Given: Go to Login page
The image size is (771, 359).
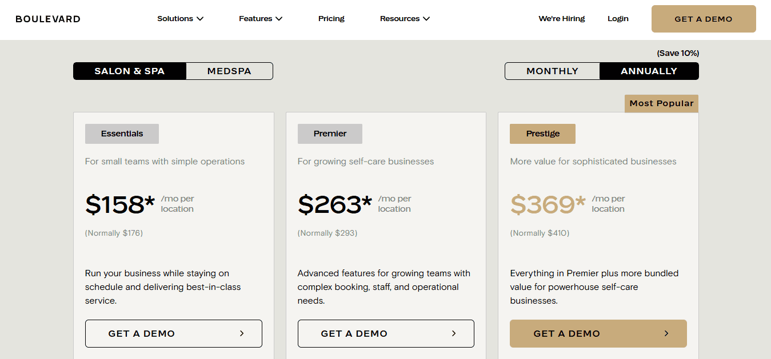Looking at the screenshot, I should coord(618,19).
